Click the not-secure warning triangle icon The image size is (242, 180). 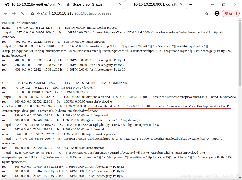[x=33, y=13]
